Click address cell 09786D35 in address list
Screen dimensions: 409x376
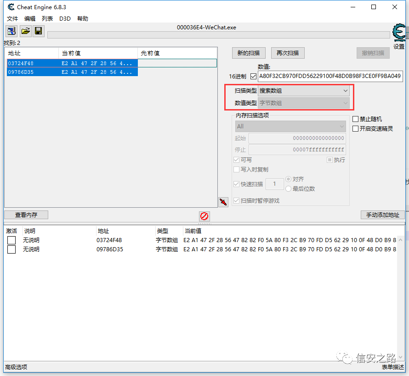[110, 249]
